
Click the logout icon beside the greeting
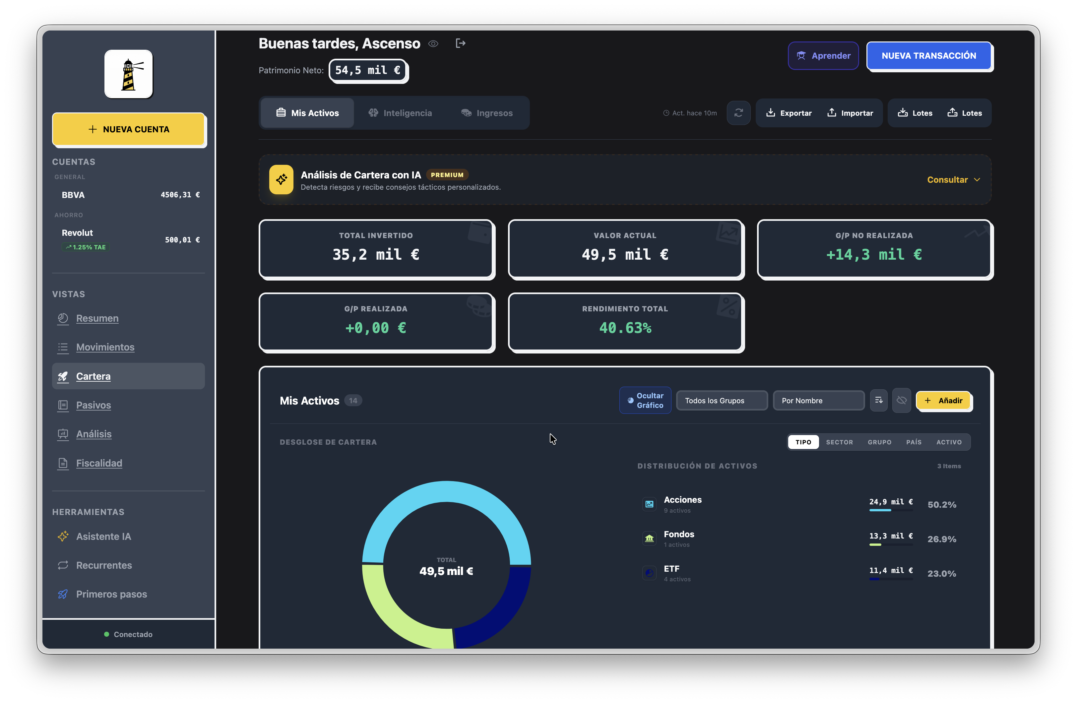(x=461, y=43)
